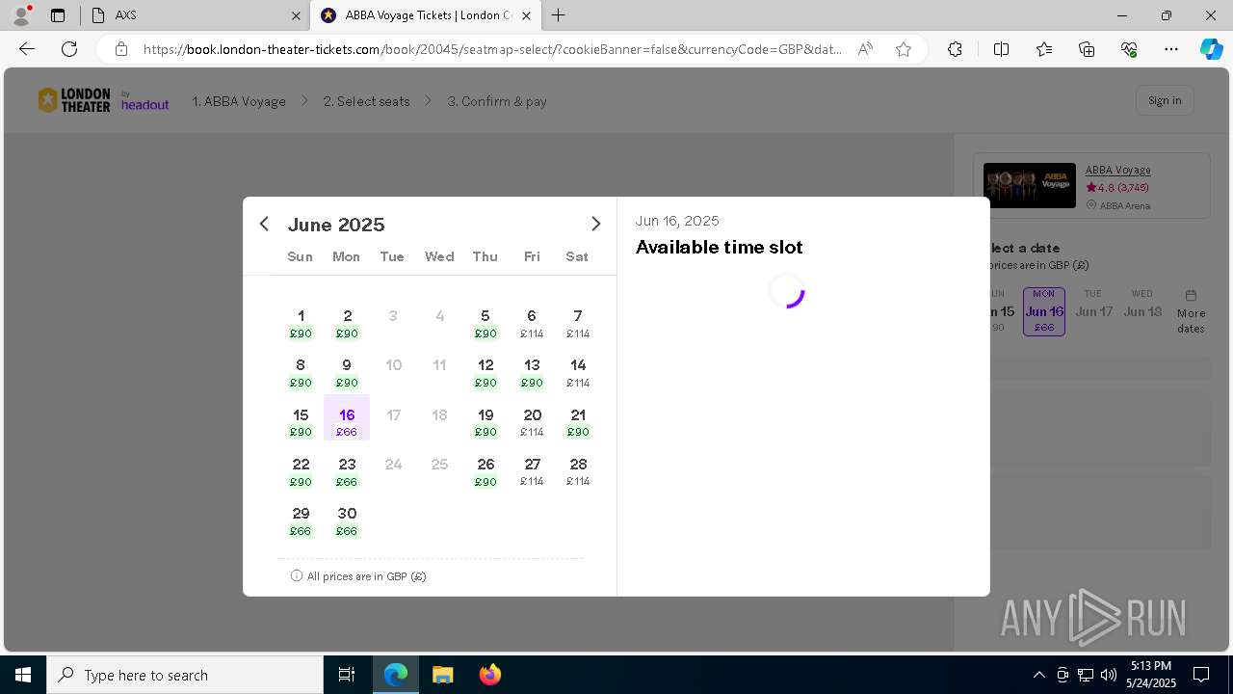The image size is (1233, 694).
Task: Select Wed Jun 18 date chip
Action: [x=1142, y=306]
